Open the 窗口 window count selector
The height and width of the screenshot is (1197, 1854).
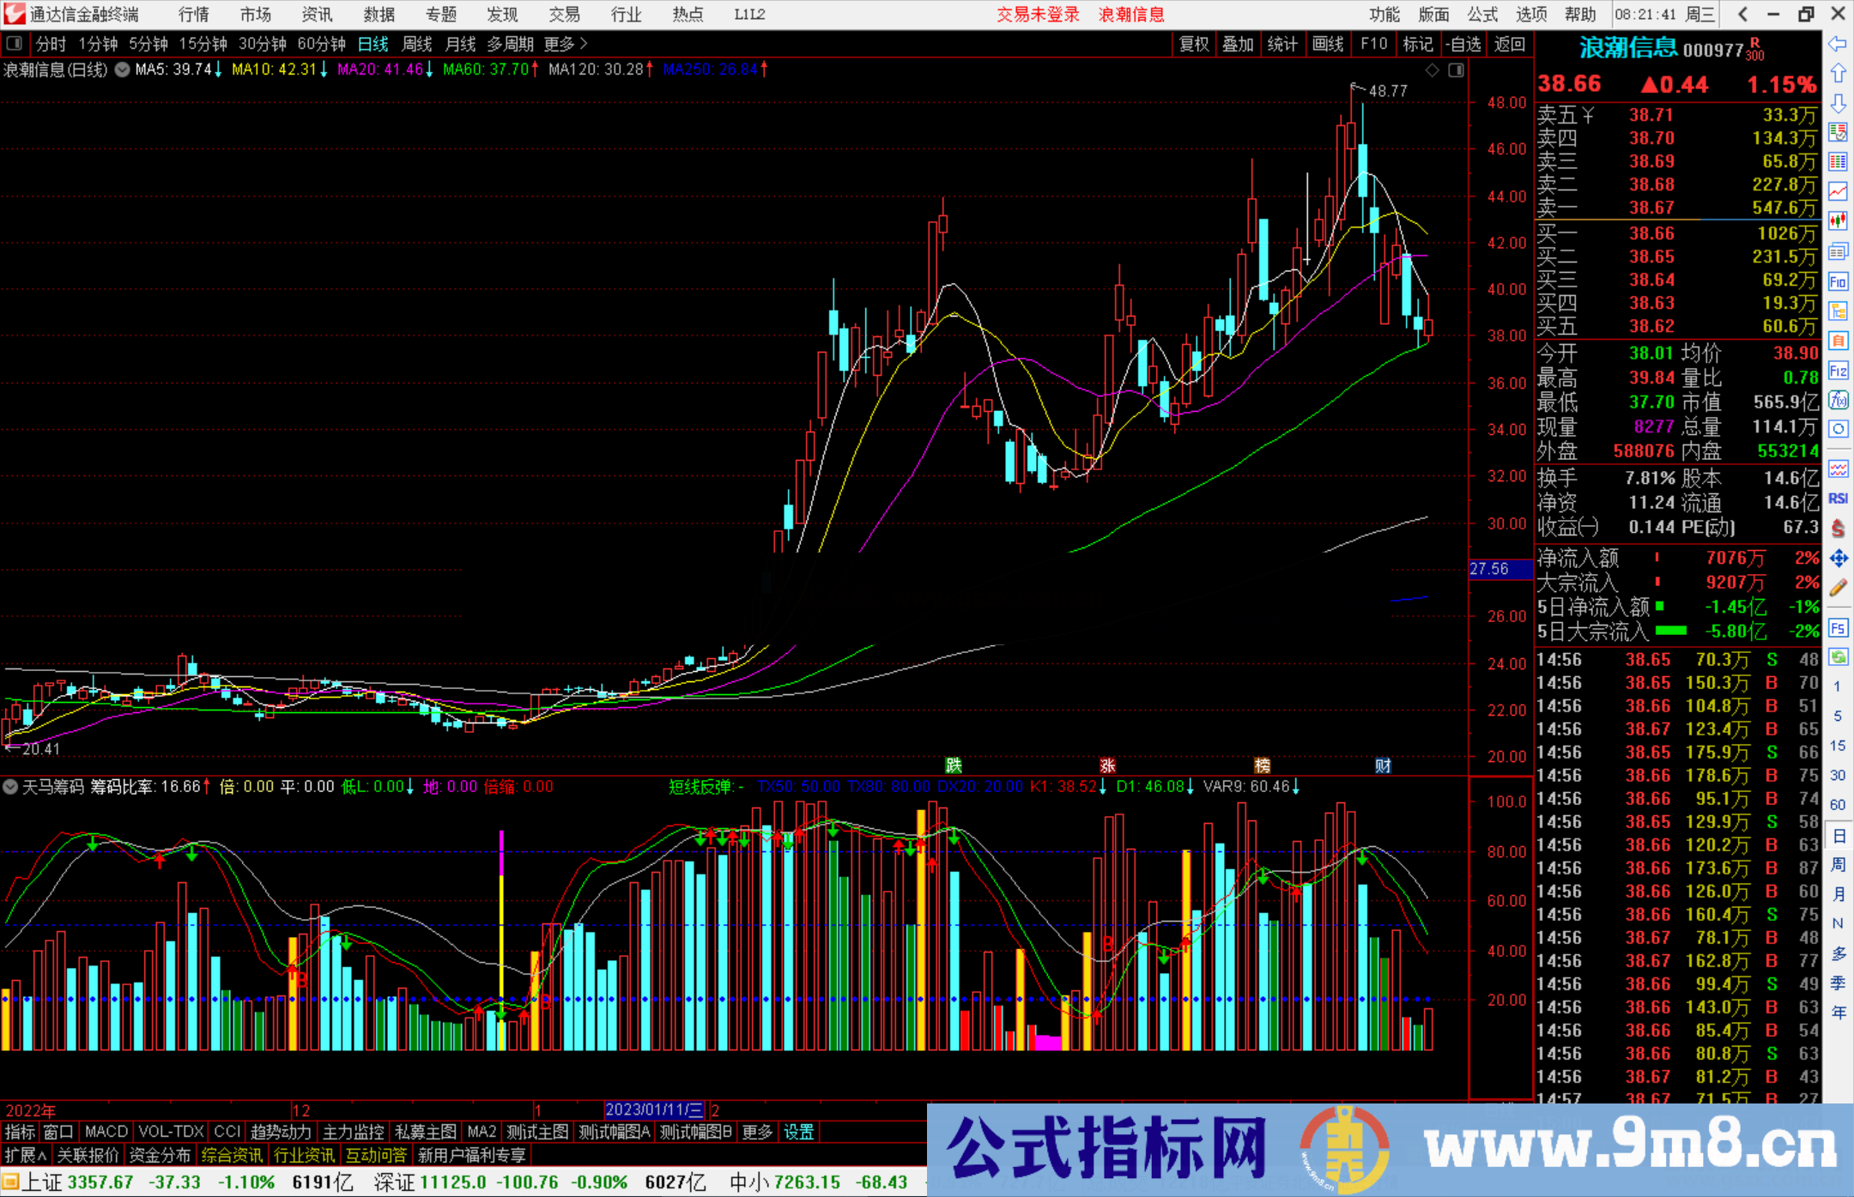pyautogui.click(x=58, y=1132)
